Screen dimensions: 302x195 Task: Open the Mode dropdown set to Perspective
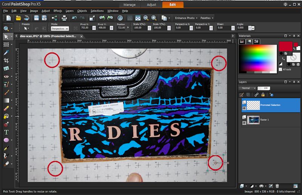coord(60,28)
